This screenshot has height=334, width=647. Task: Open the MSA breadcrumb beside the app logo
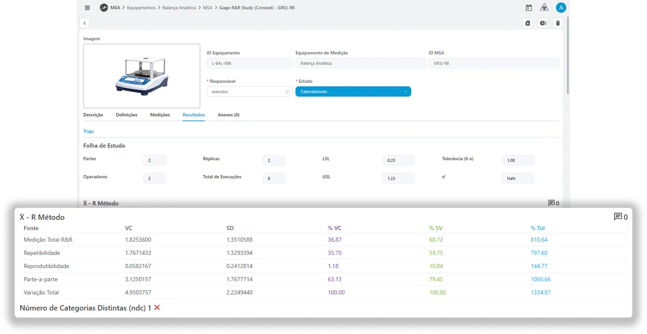tap(115, 8)
